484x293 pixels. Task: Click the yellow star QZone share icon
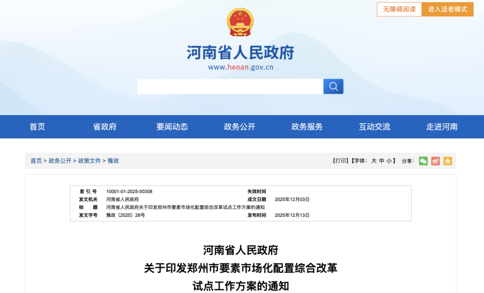pos(447,161)
